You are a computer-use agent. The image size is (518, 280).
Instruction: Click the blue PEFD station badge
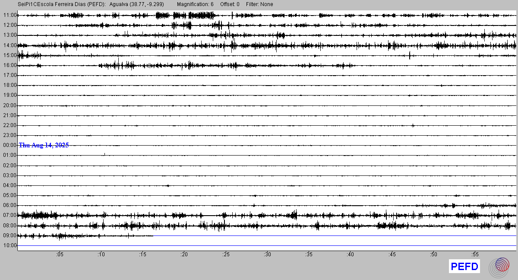(x=464, y=267)
